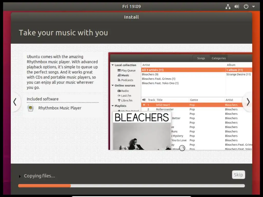Click the Wild Heart track title
Image resolution: width=263 pixels, height=197 pixels.
[x=163, y=105]
